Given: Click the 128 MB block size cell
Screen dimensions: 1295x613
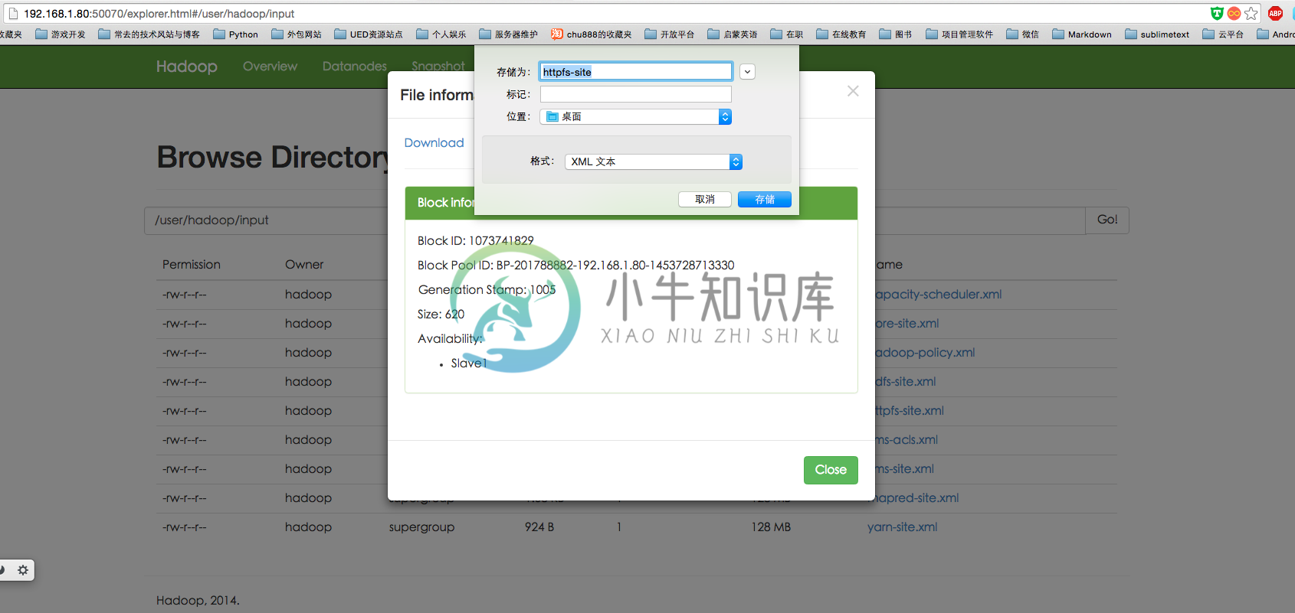Looking at the screenshot, I should (771, 527).
